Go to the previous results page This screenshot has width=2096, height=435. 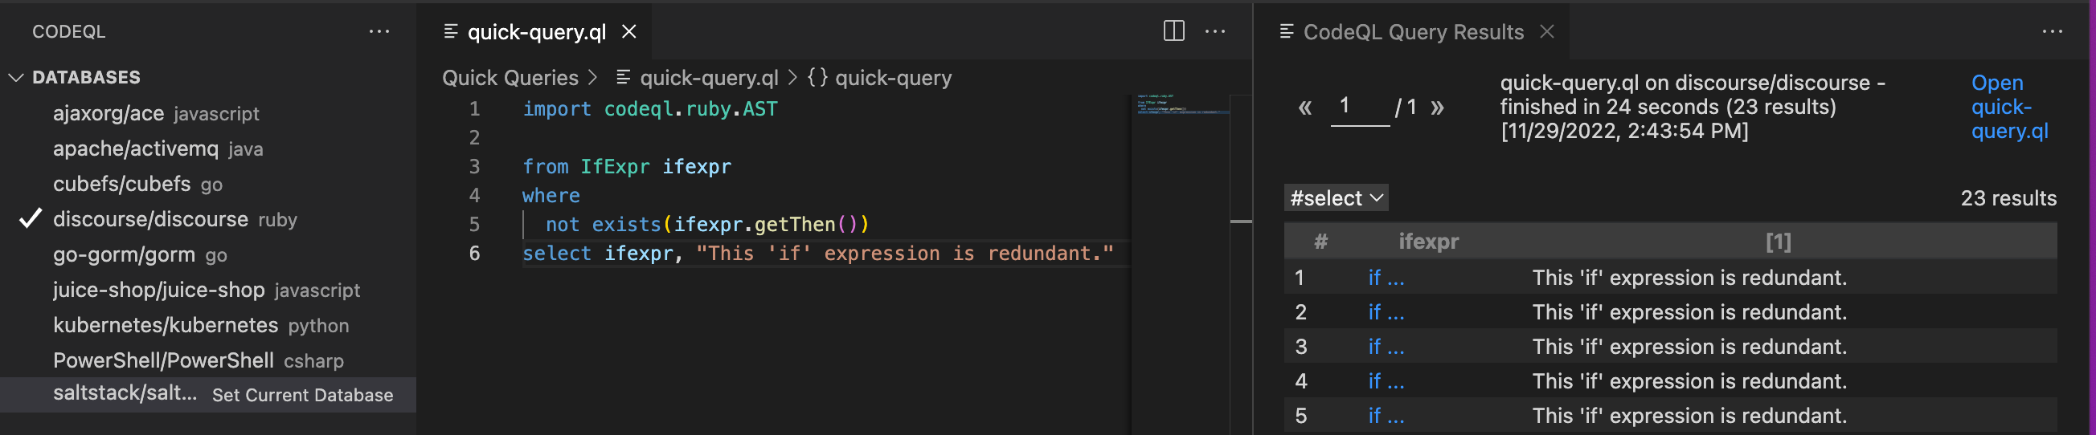tap(1304, 108)
